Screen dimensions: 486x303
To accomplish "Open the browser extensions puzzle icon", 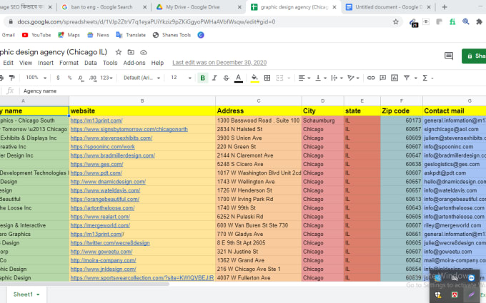I will click(x=479, y=21).
